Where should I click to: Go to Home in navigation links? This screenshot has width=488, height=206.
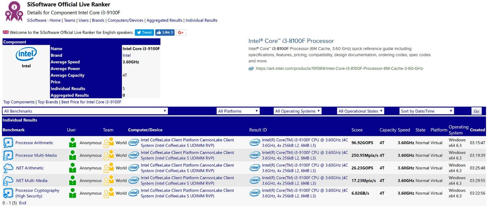(x=55, y=20)
